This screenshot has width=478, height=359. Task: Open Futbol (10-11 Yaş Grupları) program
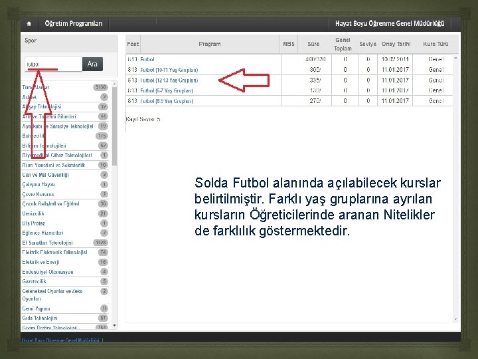click(169, 70)
